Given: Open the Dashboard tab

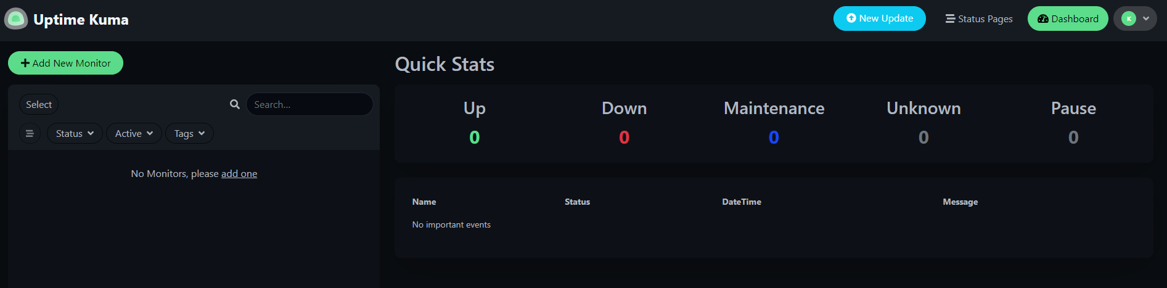Looking at the screenshot, I should point(1068,19).
